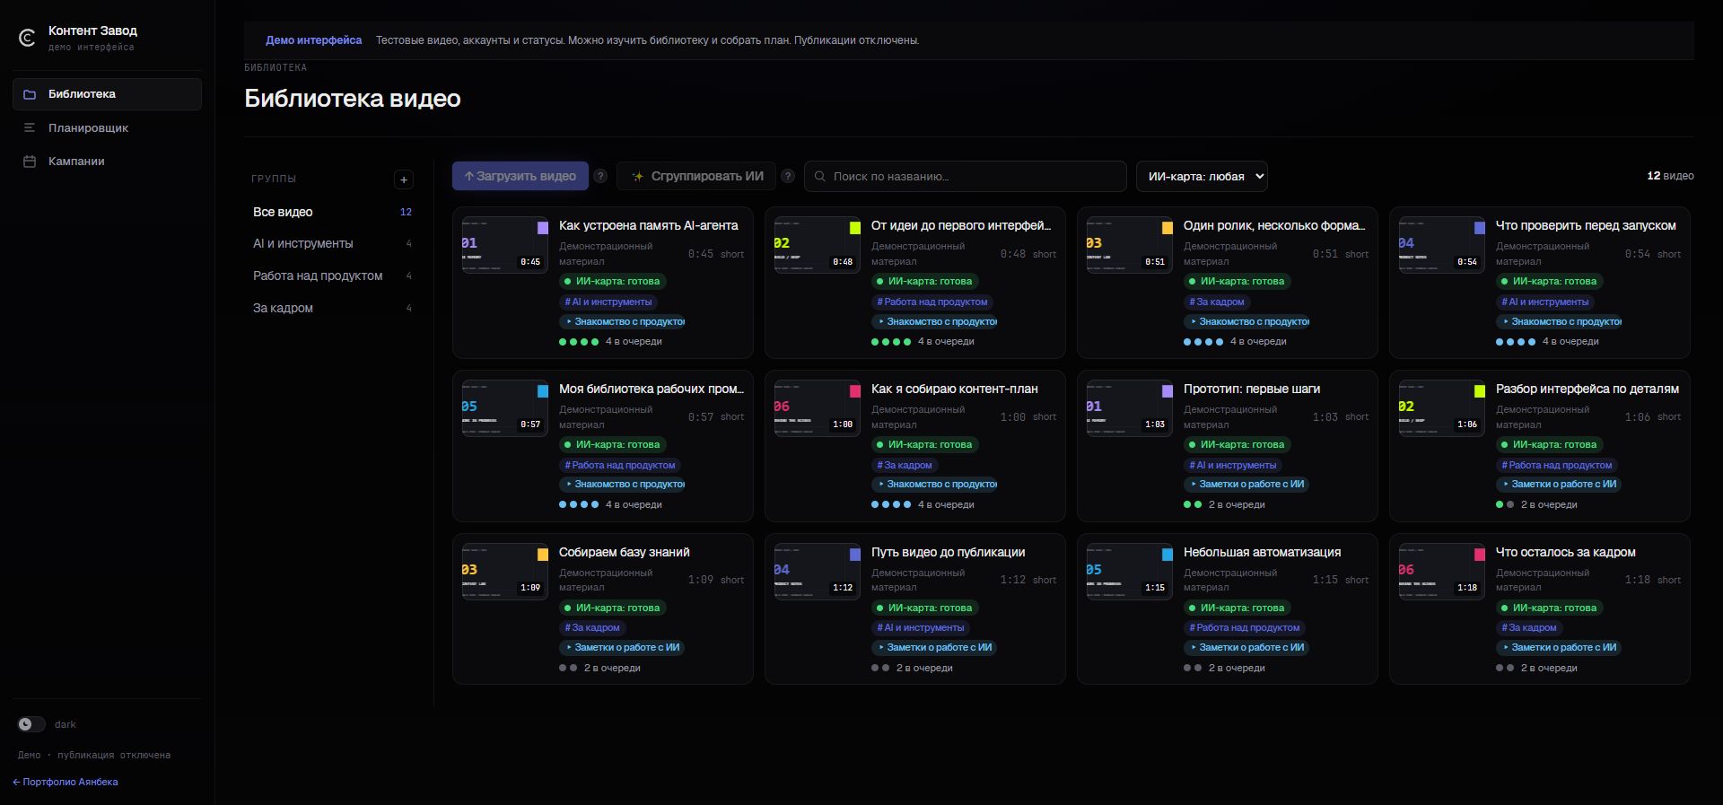Click the list icon beside Планировщик
The height and width of the screenshot is (805, 1723).
(30, 128)
